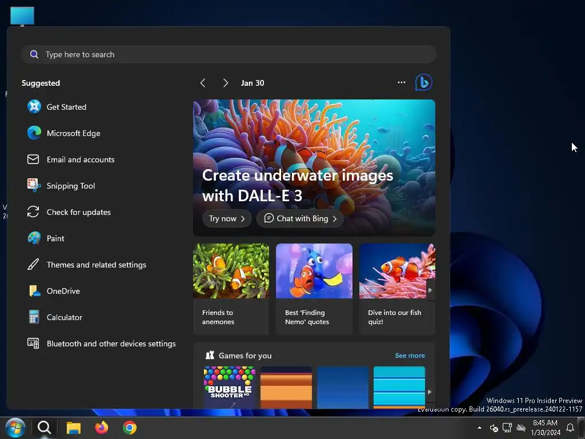Open Email and accounts settings icon
Viewport: 585px width, 439px height.
(x=33, y=159)
